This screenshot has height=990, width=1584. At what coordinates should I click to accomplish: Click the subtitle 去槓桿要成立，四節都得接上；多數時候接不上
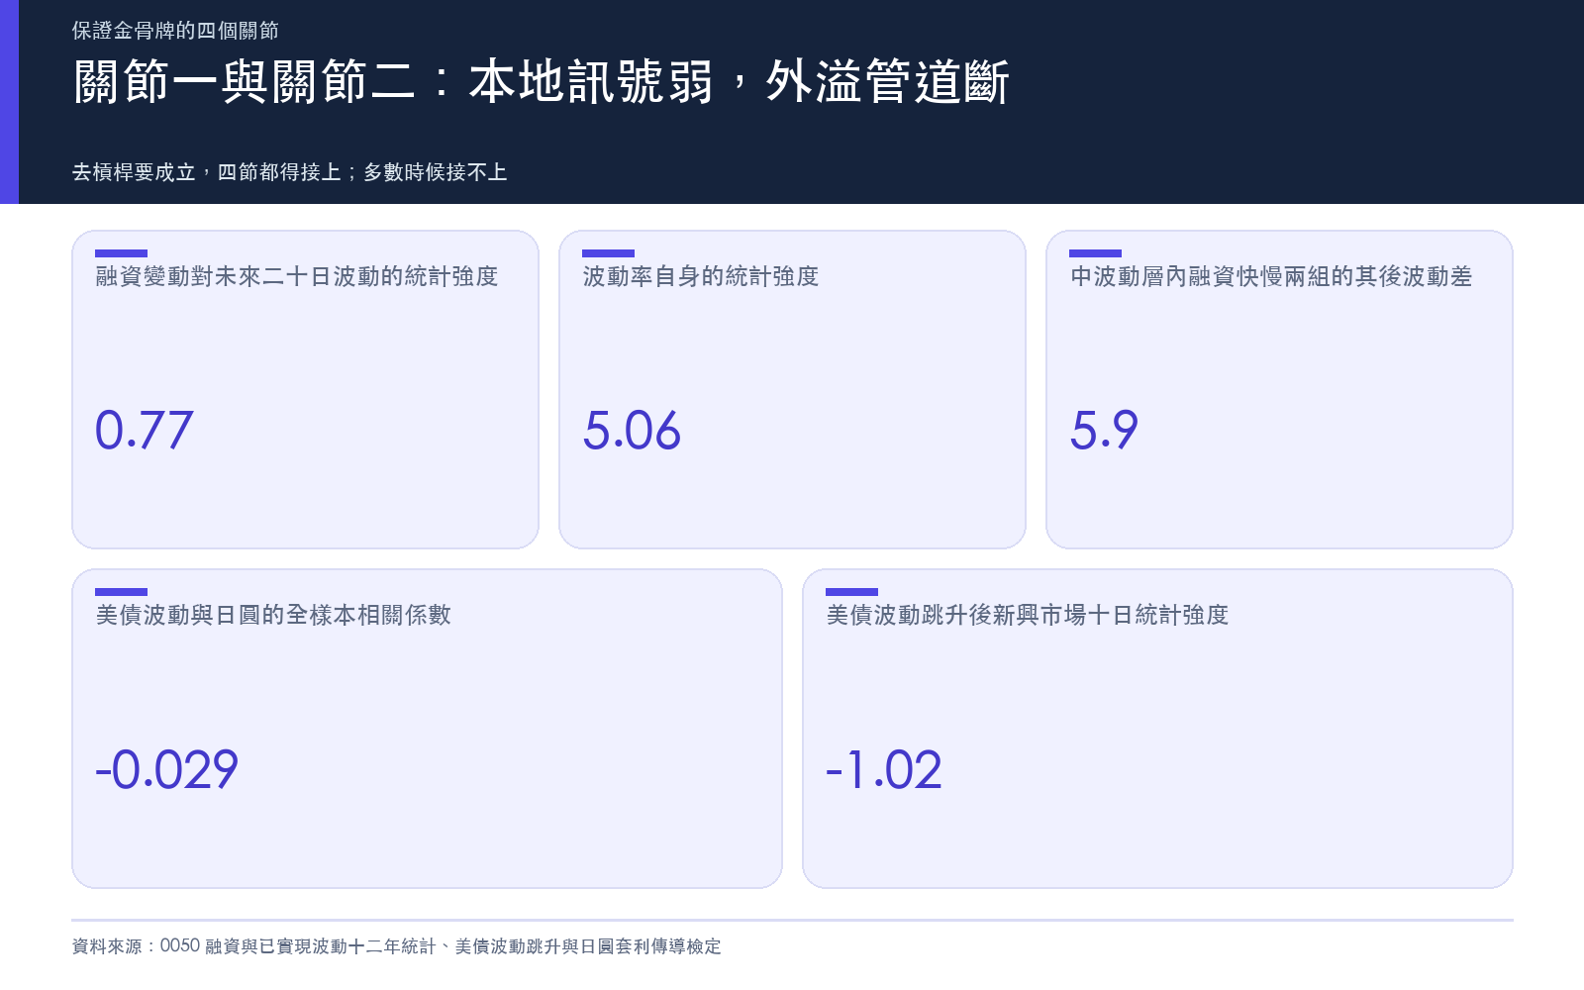click(289, 172)
